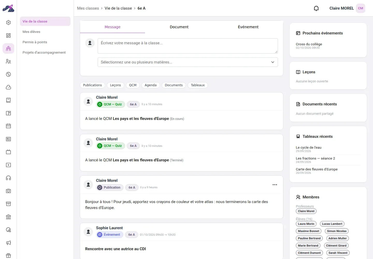The width and height of the screenshot is (373, 259).
Task: Filter the feed by Documents
Action: (174, 85)
